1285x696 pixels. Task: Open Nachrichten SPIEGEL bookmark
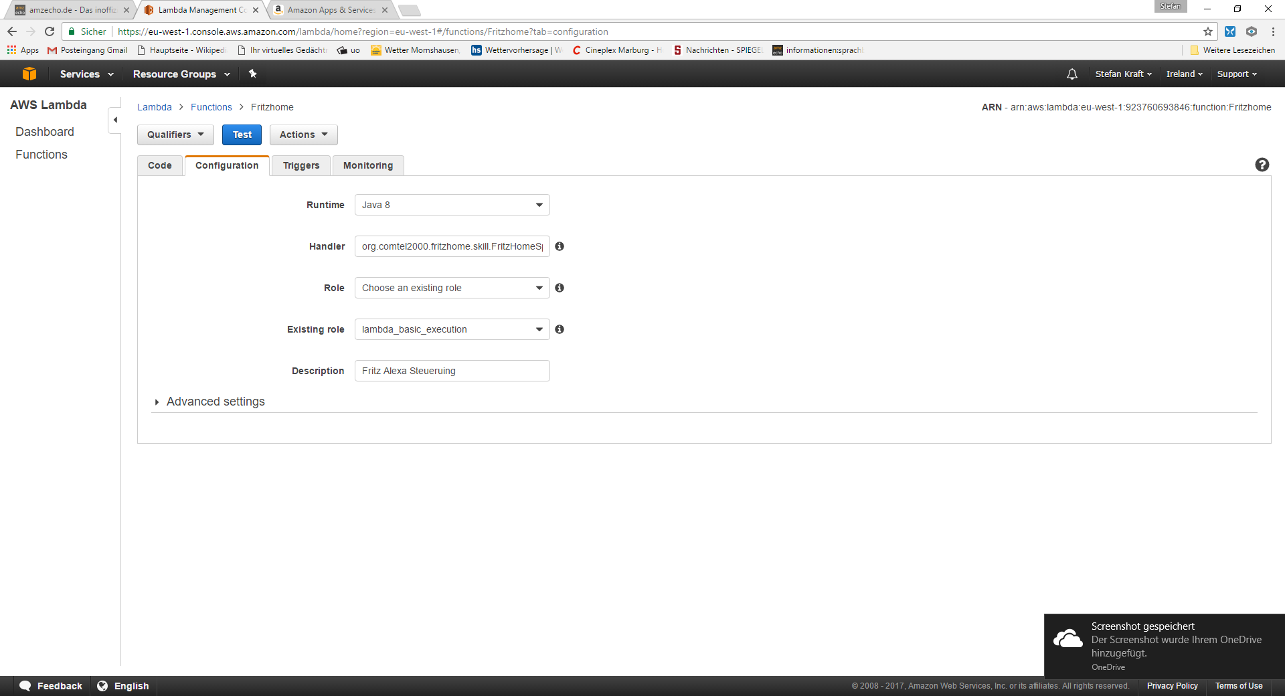pyautogui.click(x=717, y=50)
